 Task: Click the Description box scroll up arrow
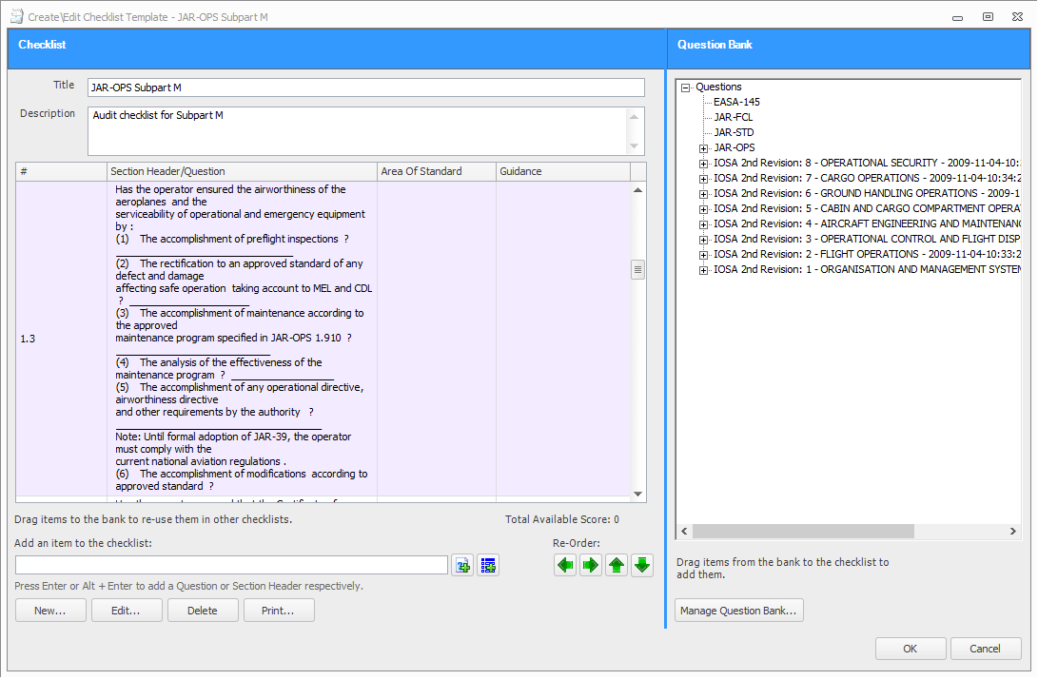[x=635, y=117]
